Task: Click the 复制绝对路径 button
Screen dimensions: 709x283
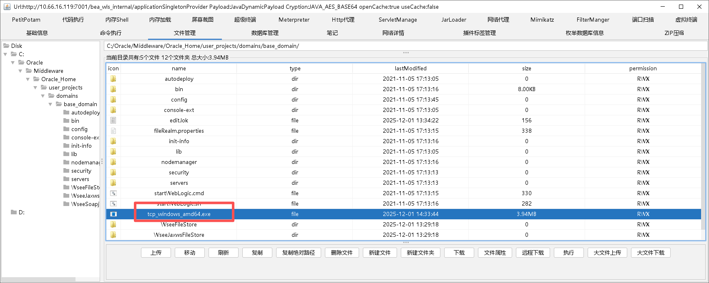Action: 299,253
